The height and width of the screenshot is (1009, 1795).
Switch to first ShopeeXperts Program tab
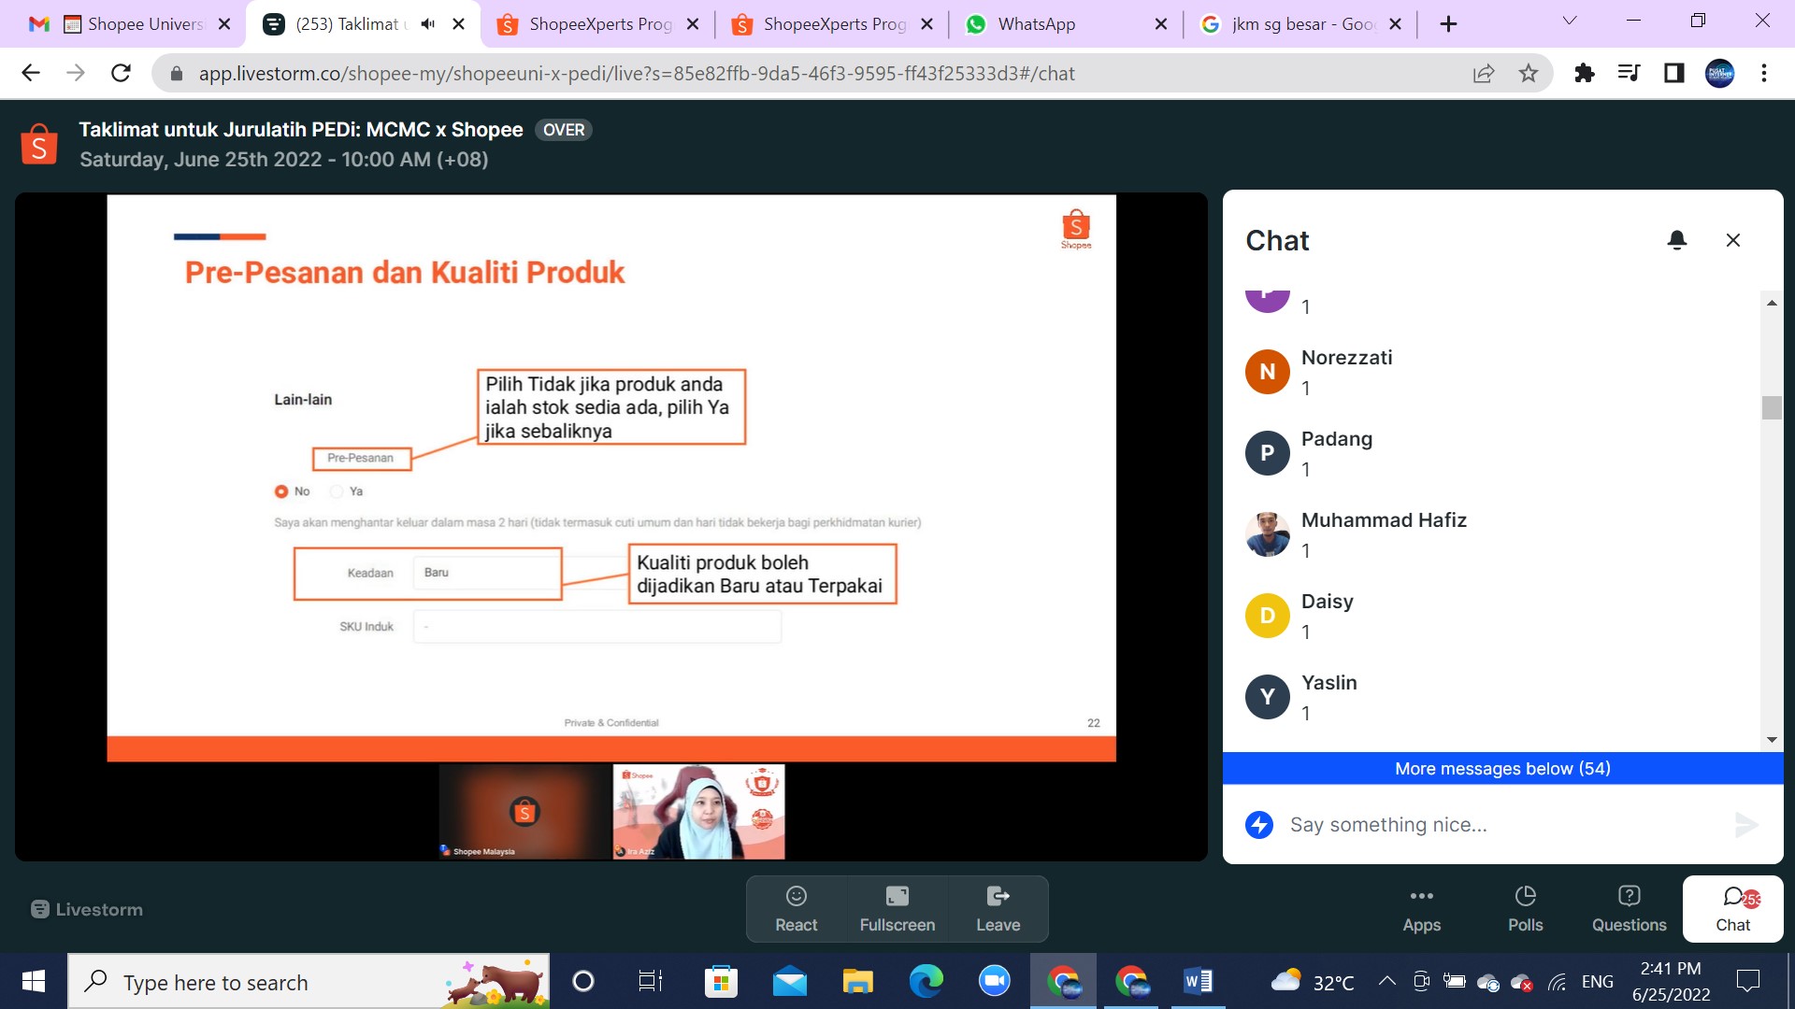598,24
